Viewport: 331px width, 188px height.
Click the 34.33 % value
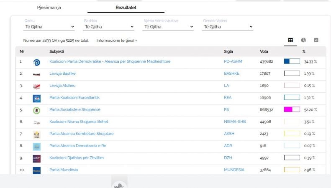click(x=310, y=61)
